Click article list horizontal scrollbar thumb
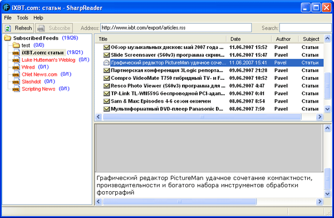 coord(202,117)
